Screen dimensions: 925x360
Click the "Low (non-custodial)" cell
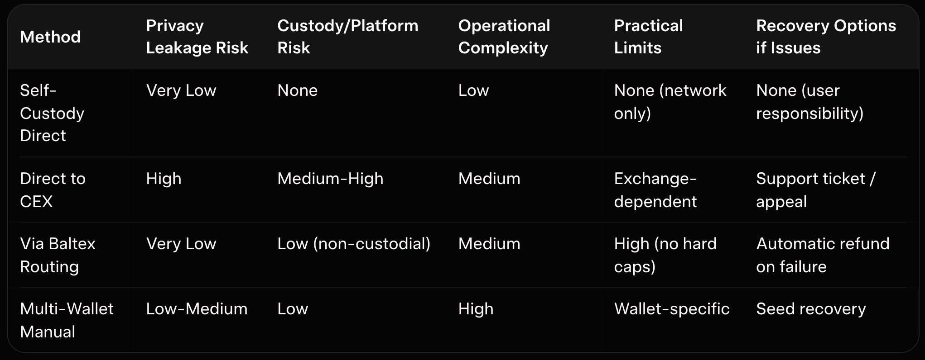tap(354, 244)
